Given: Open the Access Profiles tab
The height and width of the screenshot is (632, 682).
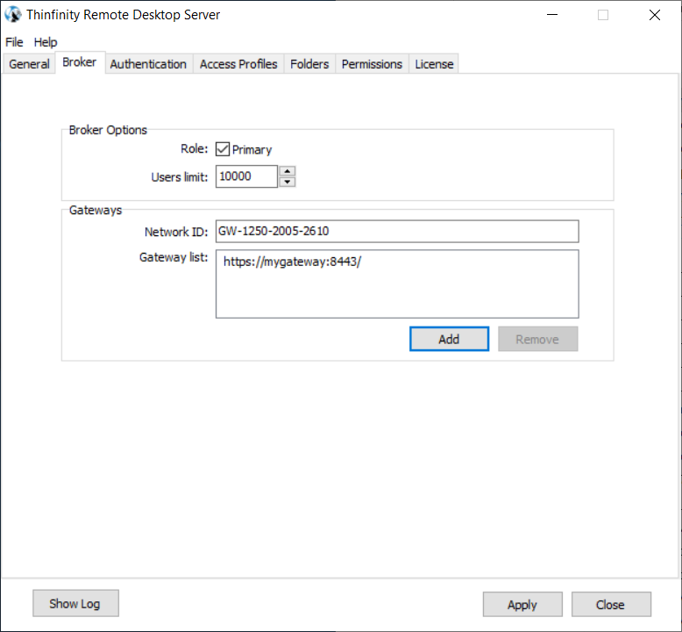Looking at the screenshot, I should pos(238,64).
